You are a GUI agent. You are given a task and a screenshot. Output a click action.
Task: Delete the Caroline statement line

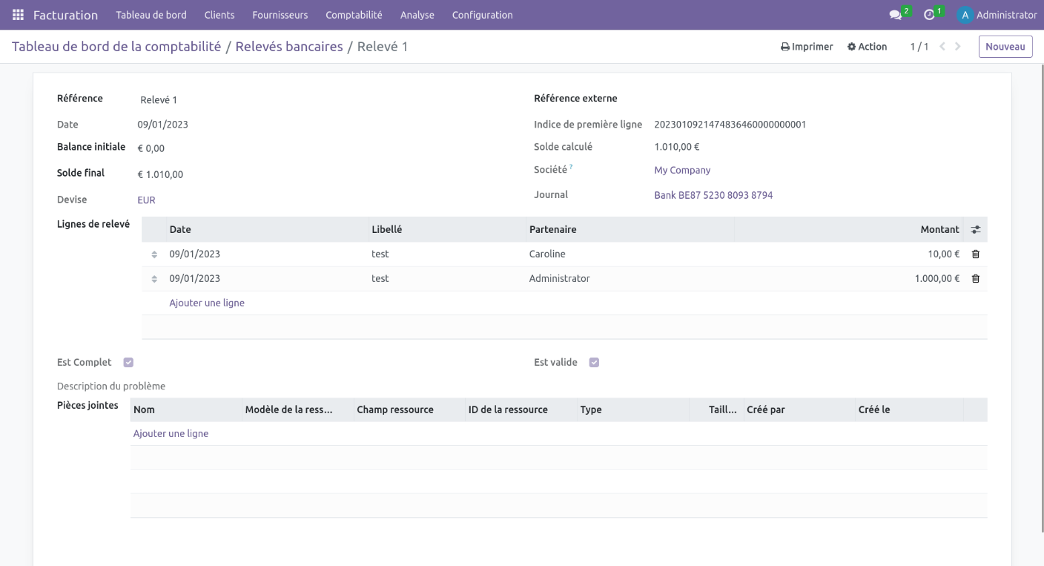(x=975, y=254)
